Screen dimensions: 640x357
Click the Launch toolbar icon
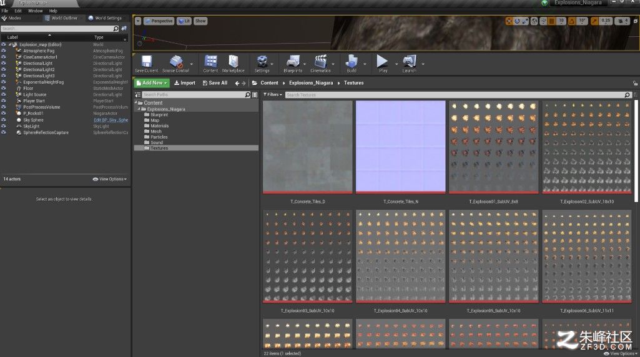[409, 62]
